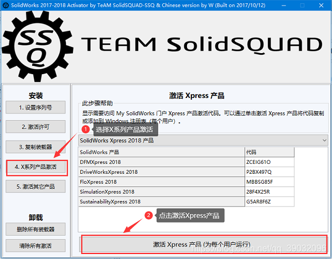Click the SSQ gear logo image

pyautogui.click(x=38, y=46)
